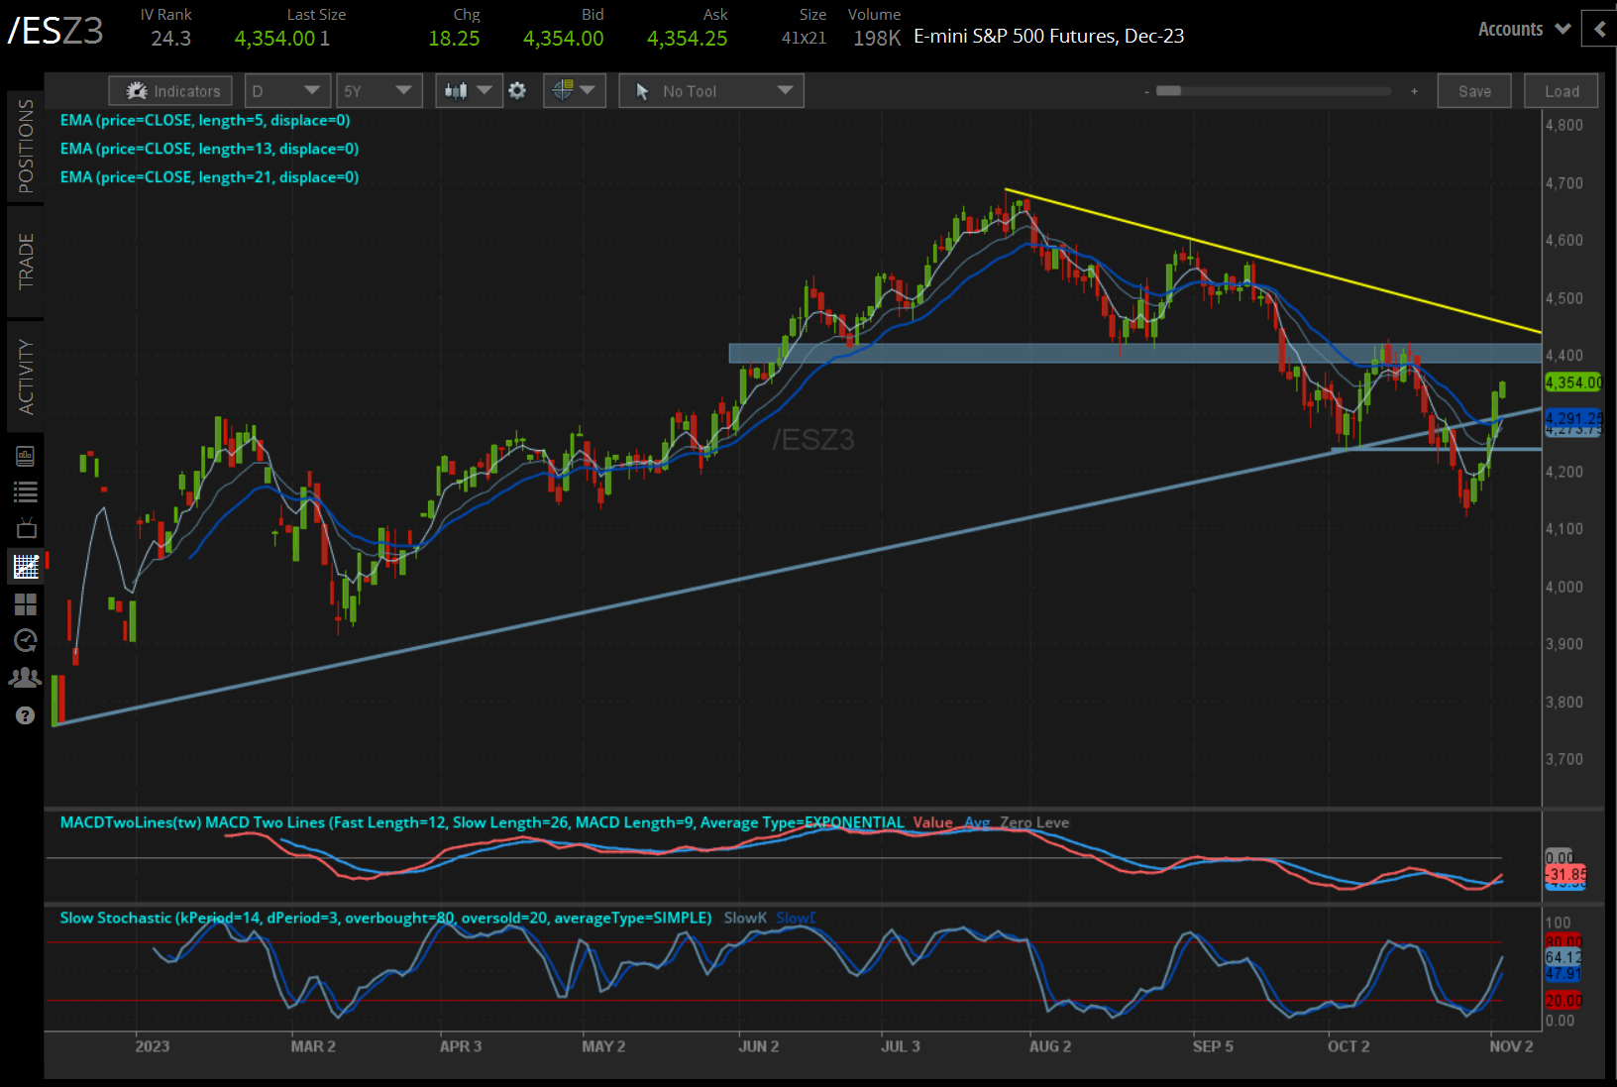Open chart style settings gear
1617x1087 pixels.
coord(517,90)
